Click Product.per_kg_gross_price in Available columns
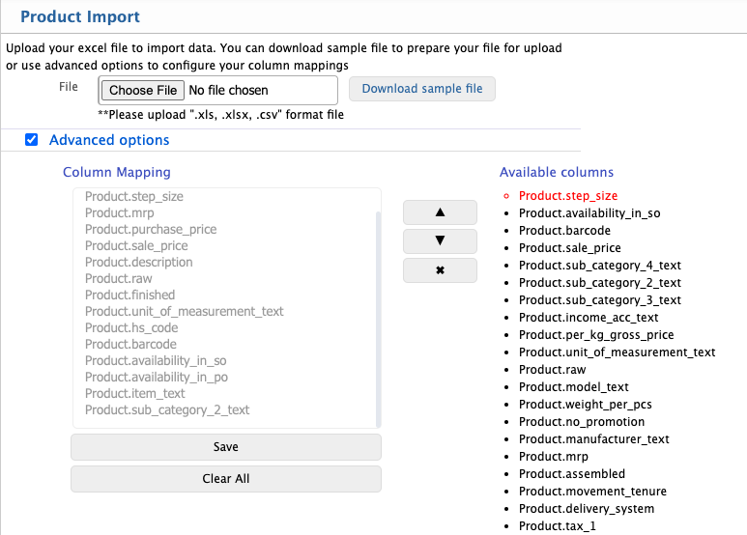This screenshot has height=535, width=747. 596,334
